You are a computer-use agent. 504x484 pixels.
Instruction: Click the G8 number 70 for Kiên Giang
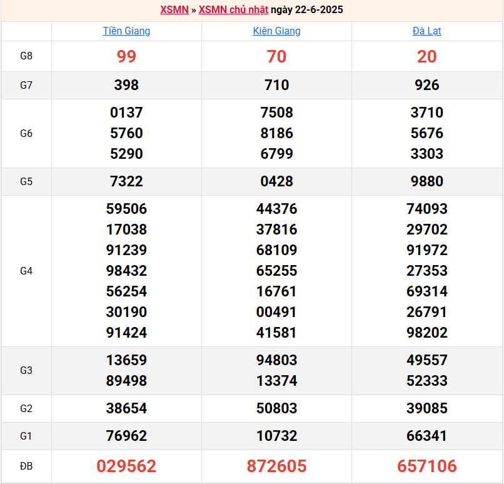point(276,56)
